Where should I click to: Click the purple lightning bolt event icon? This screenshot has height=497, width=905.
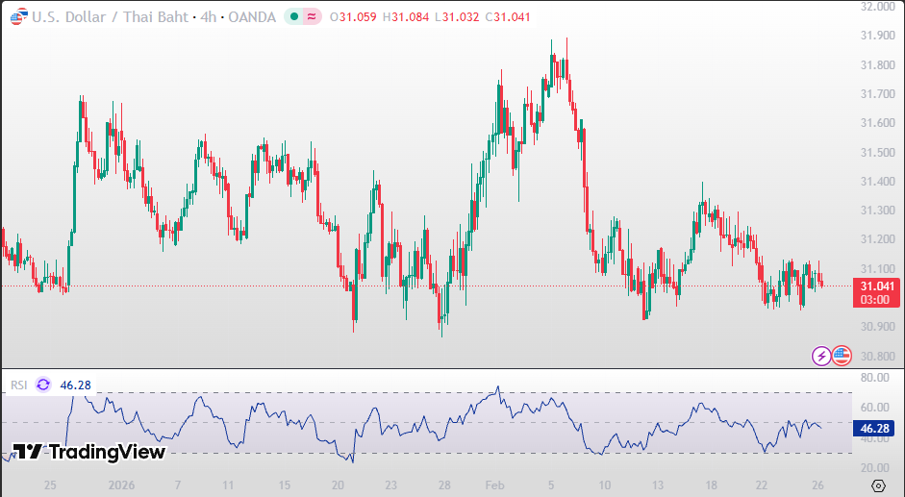point(821,356)
